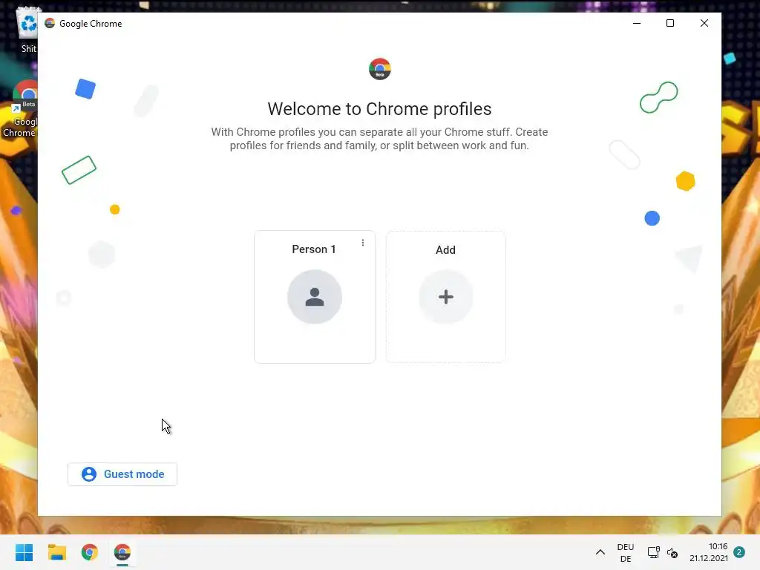This screenshot has width=760, height=570.
Task: Add a new Chrome profile
Action: (445, 297)
